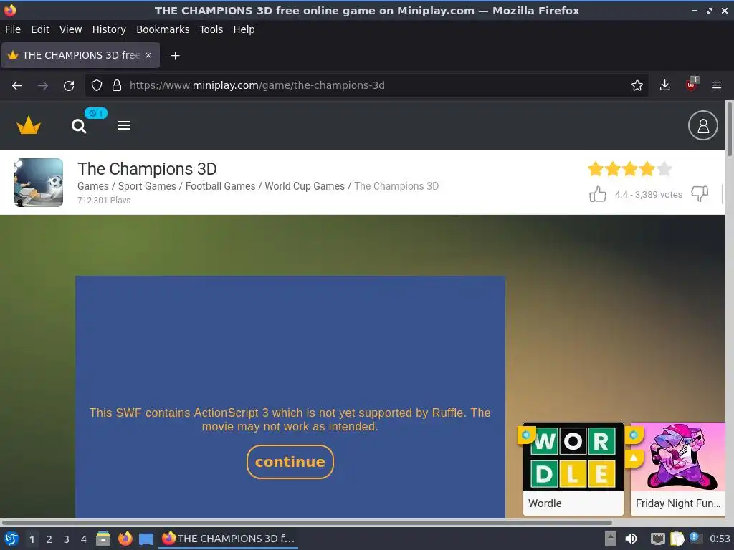734x550 pixels.
Task: Click the '712.301 Plays' text
Action: point(104,201)
